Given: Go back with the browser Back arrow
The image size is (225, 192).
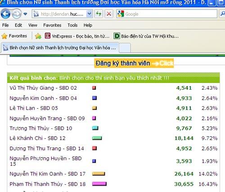Looking at the screenshot, I should pos(5,14).
